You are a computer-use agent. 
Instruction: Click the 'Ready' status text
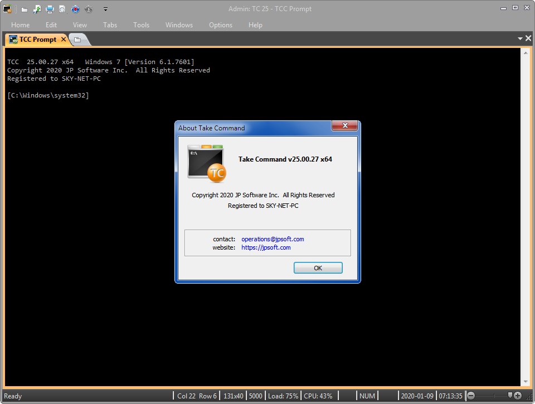tap(13, 396)
